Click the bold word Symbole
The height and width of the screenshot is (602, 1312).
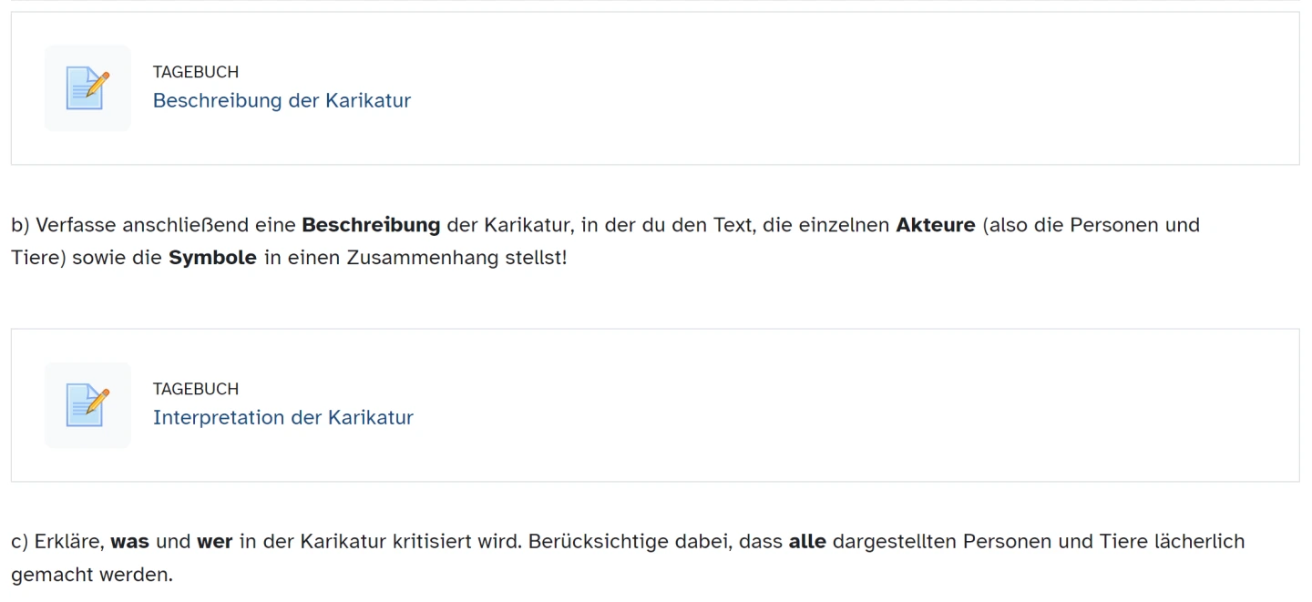pos(212,257)
